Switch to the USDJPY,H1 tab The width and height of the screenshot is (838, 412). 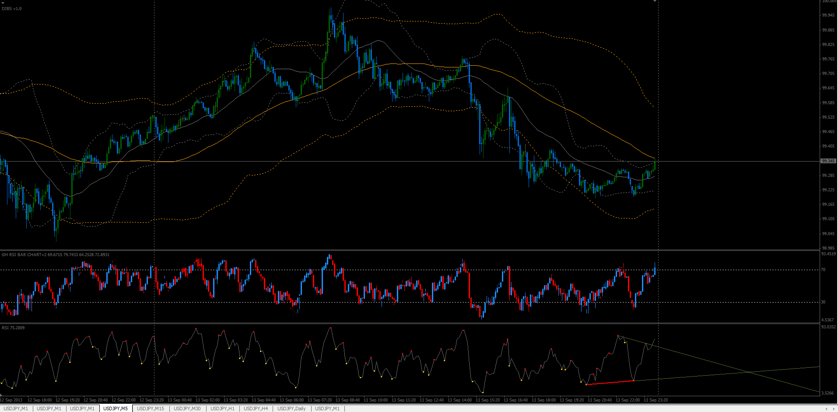click(222, 408)
